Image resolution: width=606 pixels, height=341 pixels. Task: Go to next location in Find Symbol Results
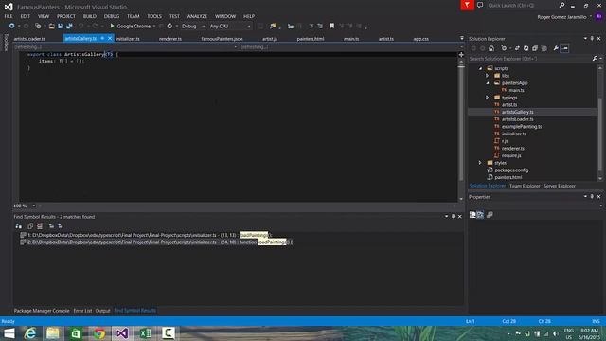click(60, 226)
